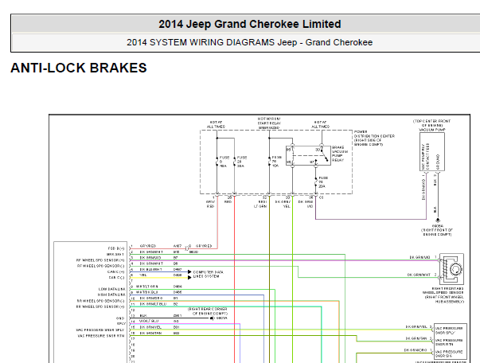Click the 'COMPUTER DATA LINES SYSTEM' reference text
The image size is (480, 363).
point(209,274)
